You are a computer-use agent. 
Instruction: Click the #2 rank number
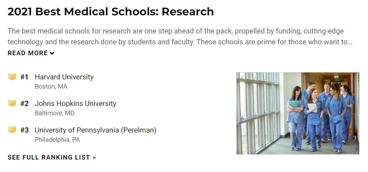pos(25,104)
